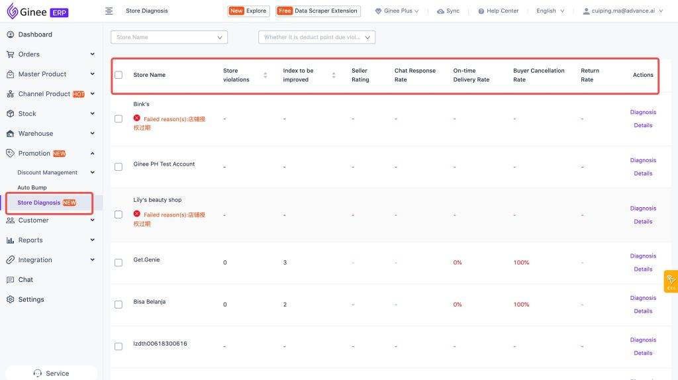Click Diagnosis link for Get.Genie
678x380 pixels.
(643, 256)
